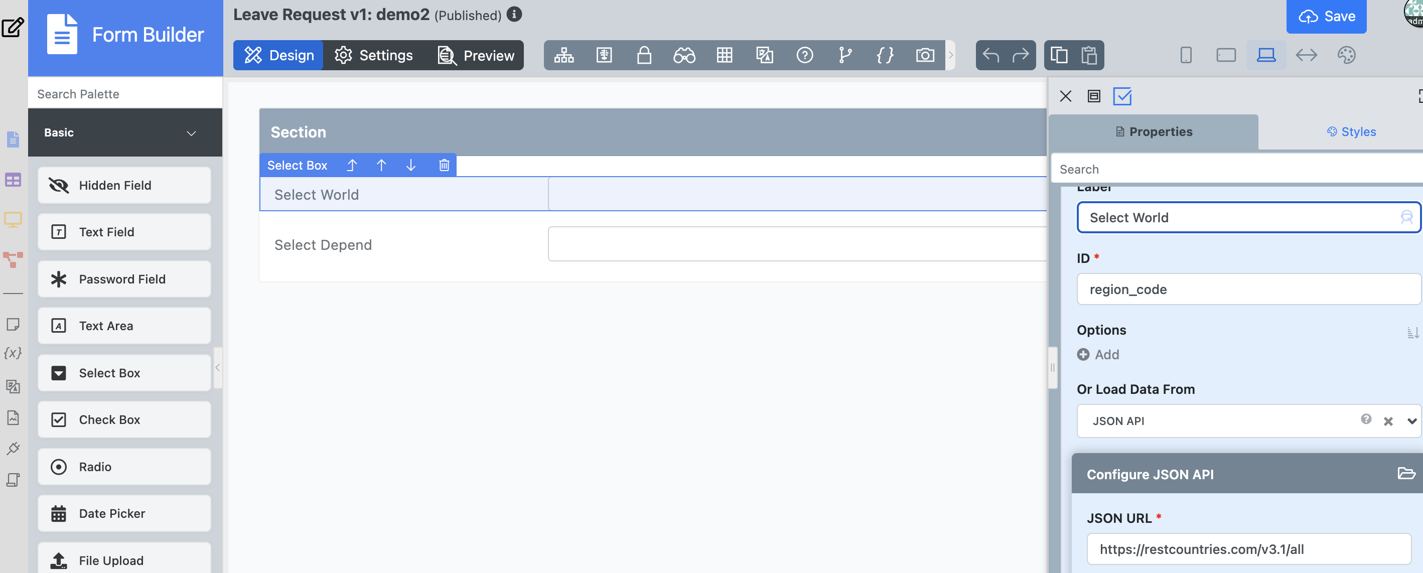
Task: Click the undo arrow
Action: tap(990, 55)
